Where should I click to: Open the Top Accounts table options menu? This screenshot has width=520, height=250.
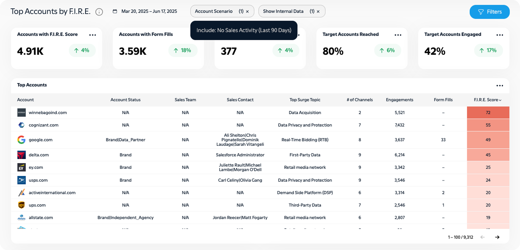coord(500,85)
